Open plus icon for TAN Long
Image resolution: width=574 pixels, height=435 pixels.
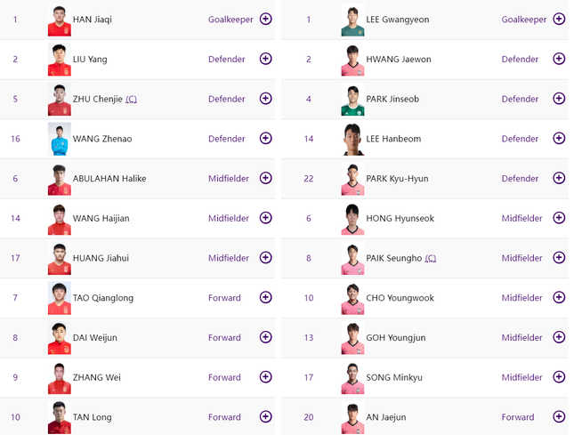click(x=265, y=416)
